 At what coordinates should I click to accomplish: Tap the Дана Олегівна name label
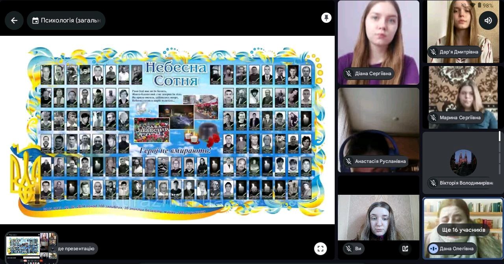[x=457, y=249]
